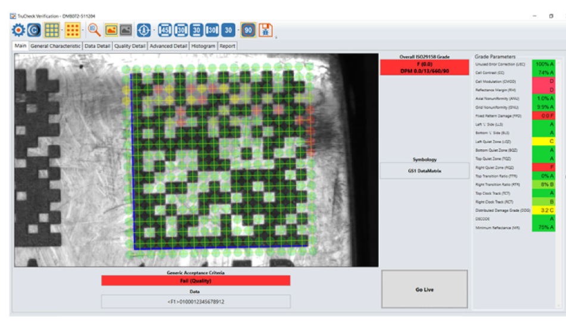Click Axial Nonuniformity 1.0% A grade
This screenshot has height=328, width=566.
pyautogui.click(x=543, y=98)
